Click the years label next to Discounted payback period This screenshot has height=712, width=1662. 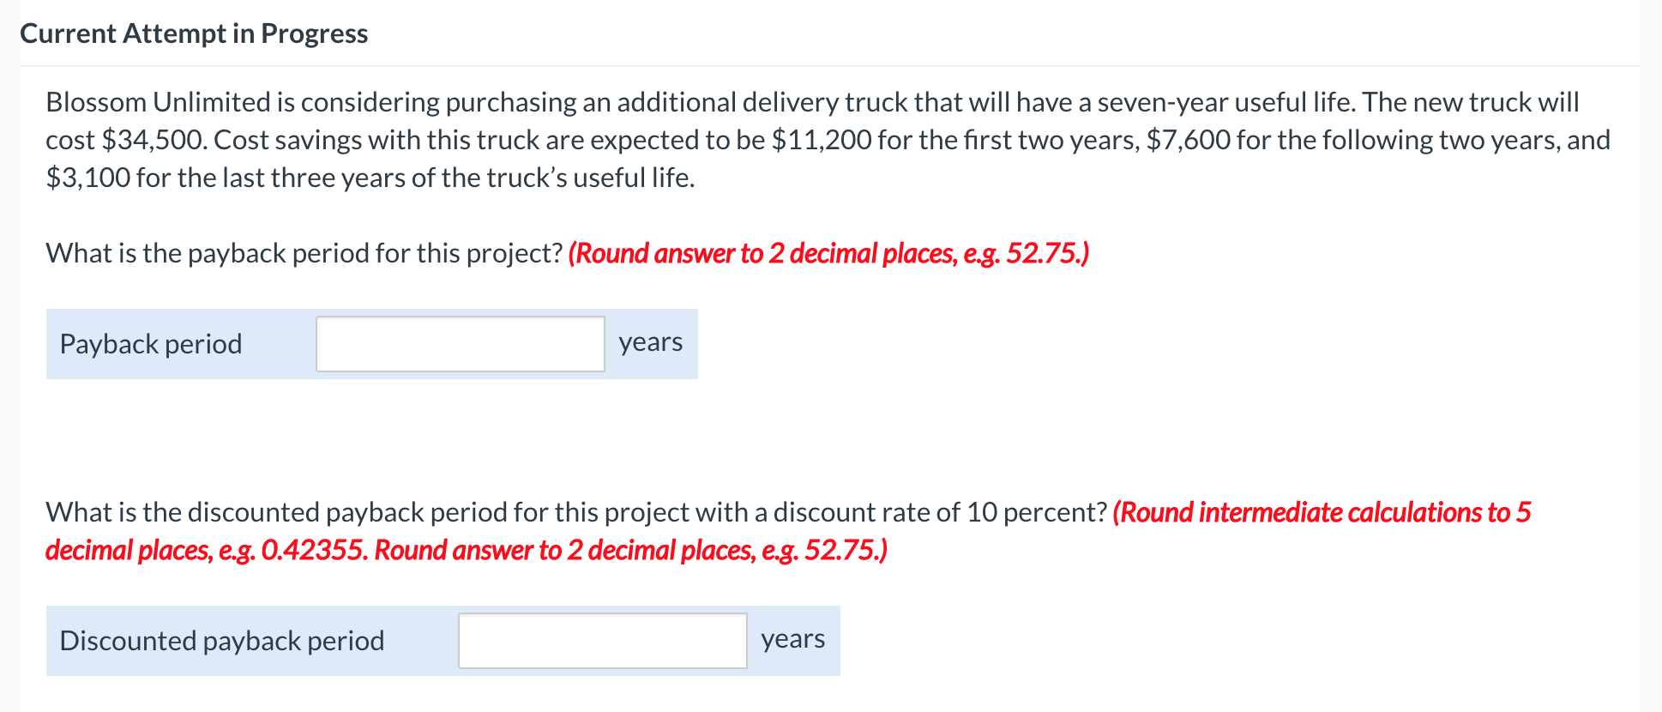coord(792,638)
